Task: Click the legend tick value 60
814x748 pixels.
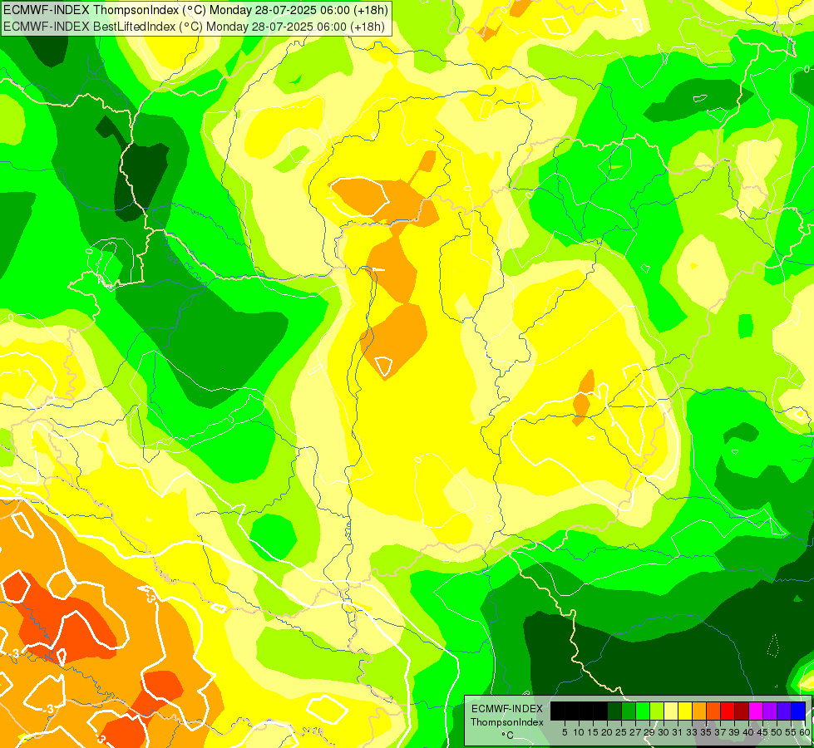Action: 805,732
